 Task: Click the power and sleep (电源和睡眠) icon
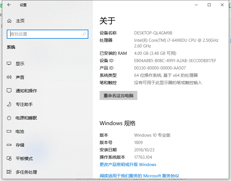[9, 118]
